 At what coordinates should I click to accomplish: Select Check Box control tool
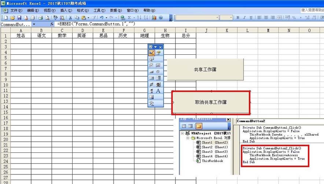coord(151,66)
